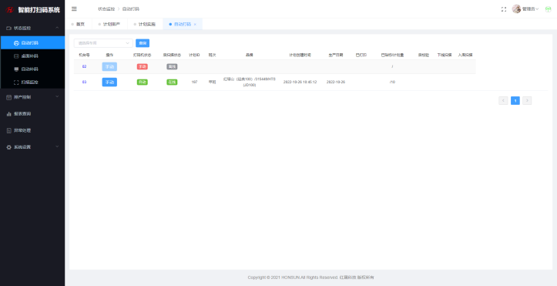
Task: Click the 甲班 shift cell
Action: coord(212,82)
